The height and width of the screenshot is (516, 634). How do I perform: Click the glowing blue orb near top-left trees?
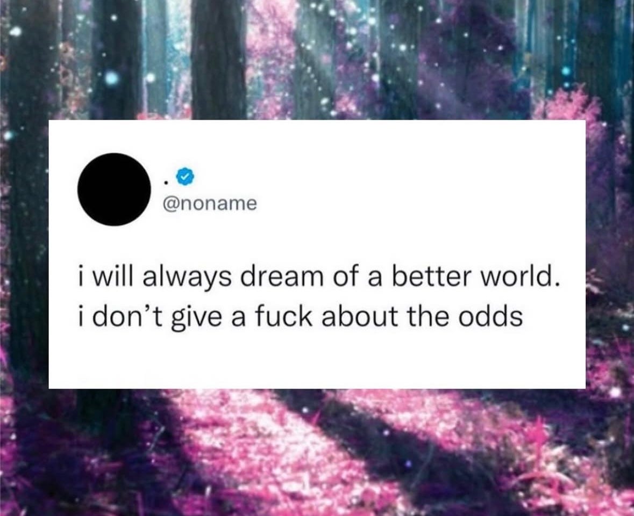(x=113, y=77)
